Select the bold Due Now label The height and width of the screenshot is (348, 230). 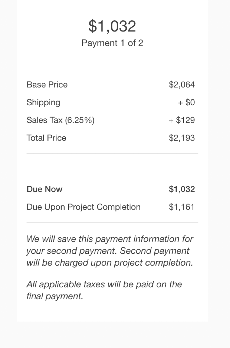(x=44, y=189)
